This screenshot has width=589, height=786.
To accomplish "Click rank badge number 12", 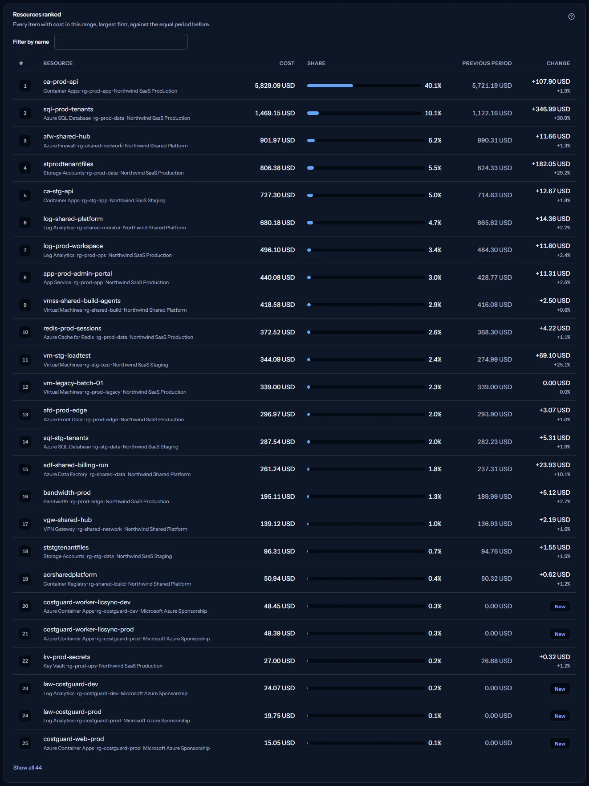I will [25, 387].
